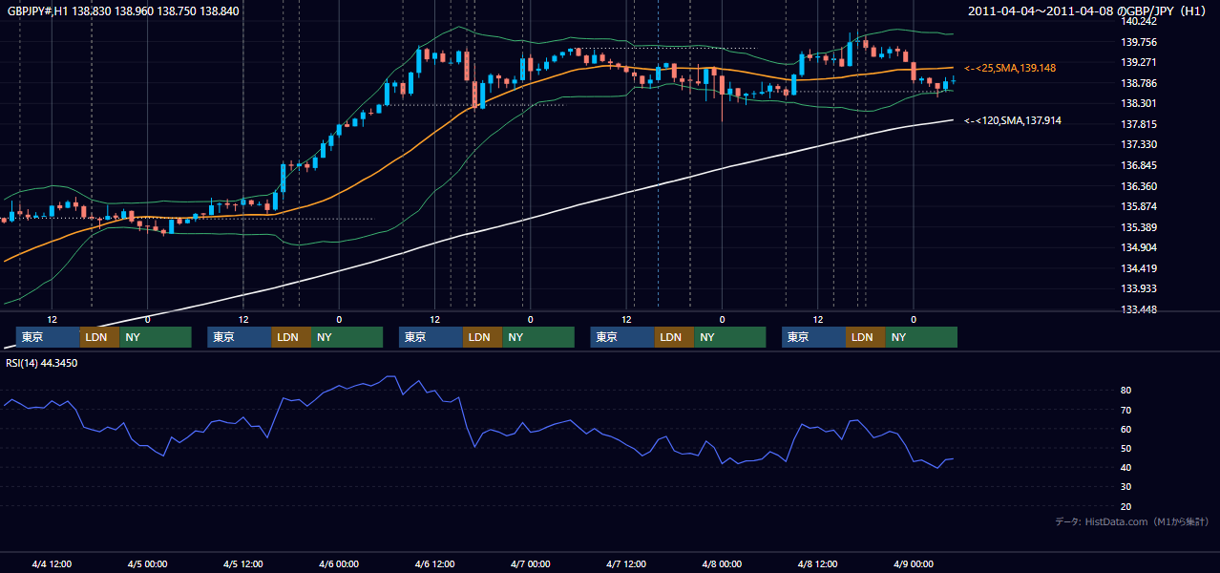Select the 東京 session block above 4/7 12:00
This screenshot has width=1220, height=573.
click(622, 337)
